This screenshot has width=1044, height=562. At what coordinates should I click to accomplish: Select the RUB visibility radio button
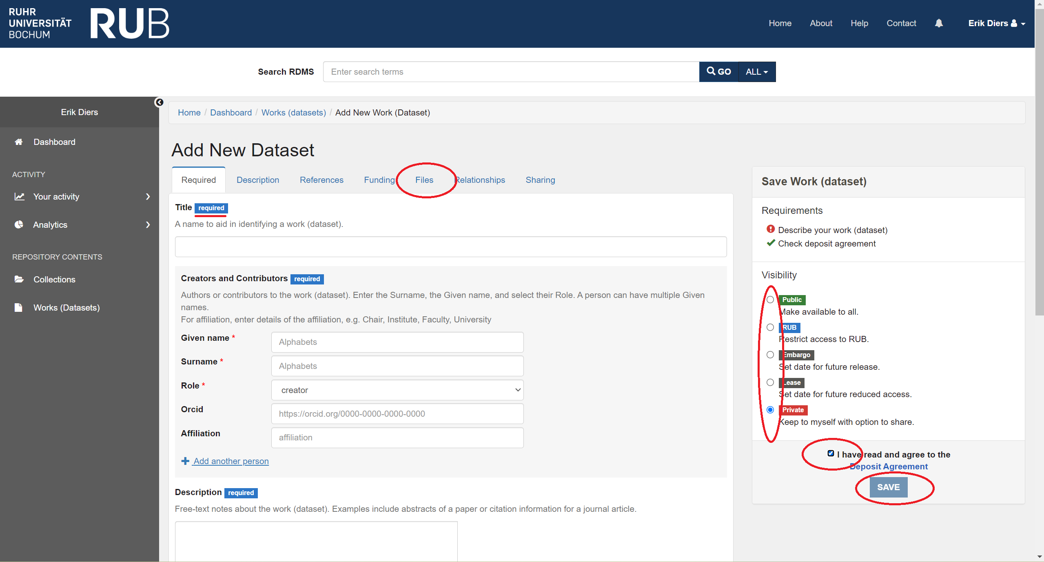pyautogui.click(x=770, y=327)
